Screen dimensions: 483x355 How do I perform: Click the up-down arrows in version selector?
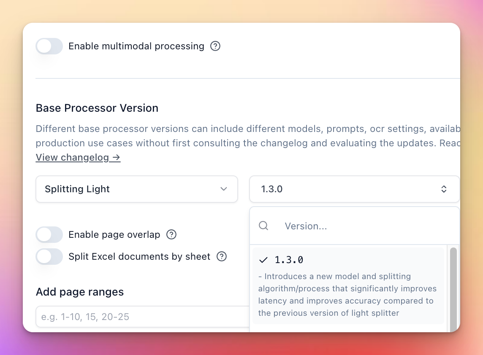[444, 189]
